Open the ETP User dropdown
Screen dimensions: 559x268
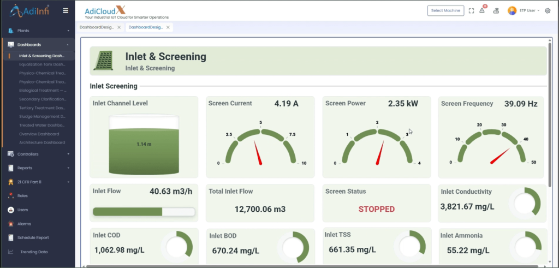(530, 11)
